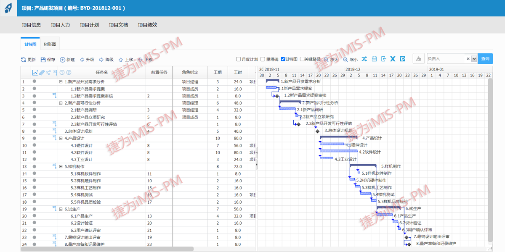The width and height of the screenshot is (505, 252).
Task: Click the shuffle arrows icon in toolbar
Action: point(364,59)
